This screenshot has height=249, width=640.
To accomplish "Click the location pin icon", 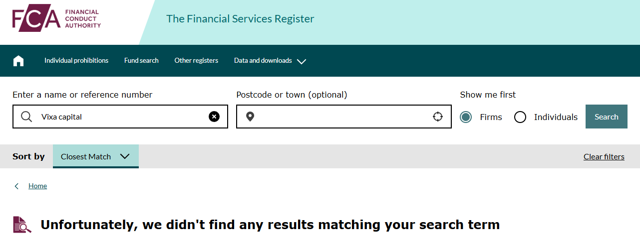I will pos(250,117).
